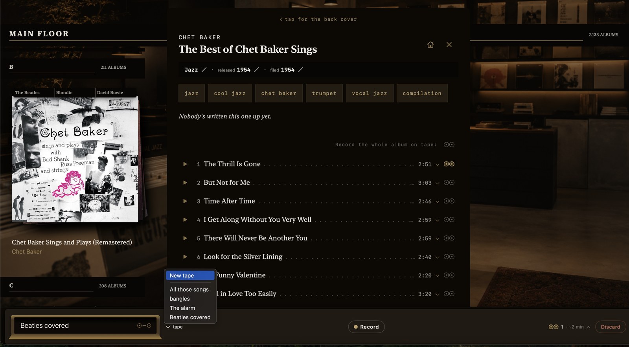Play track 2 But Not for Me
The image size is (629, 347).
[x=185, y=183]
